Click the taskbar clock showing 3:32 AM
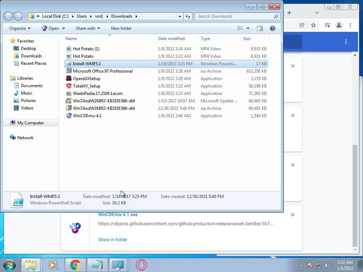 click(x=345, y=262)
